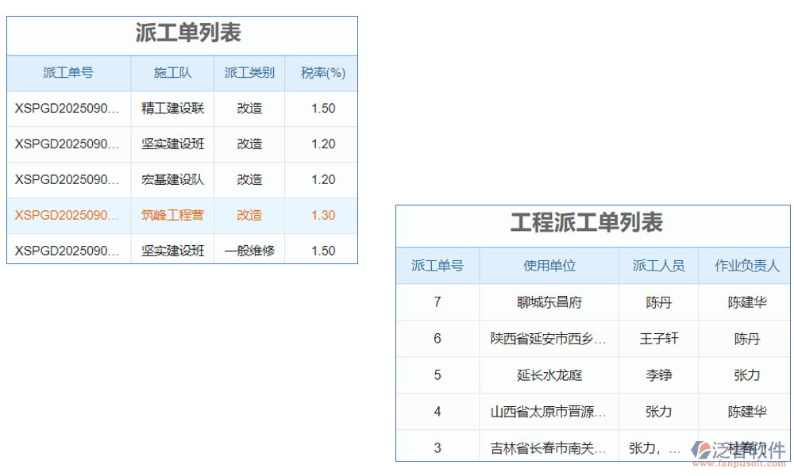
Task: Select row 5 showing 延长水龙庭
Action: click(x=549, y=374)
